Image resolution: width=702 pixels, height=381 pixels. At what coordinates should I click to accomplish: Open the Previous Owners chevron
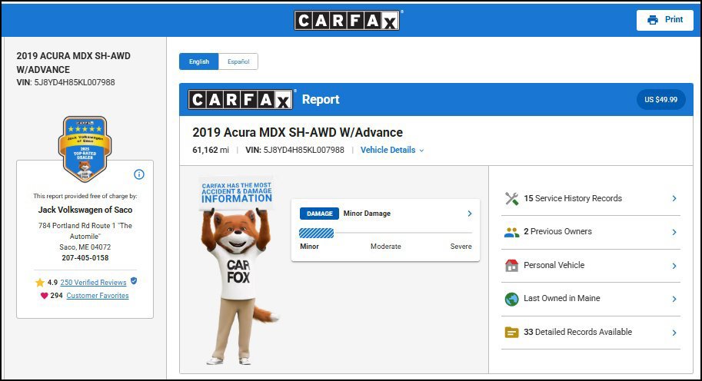coord(674,232)
